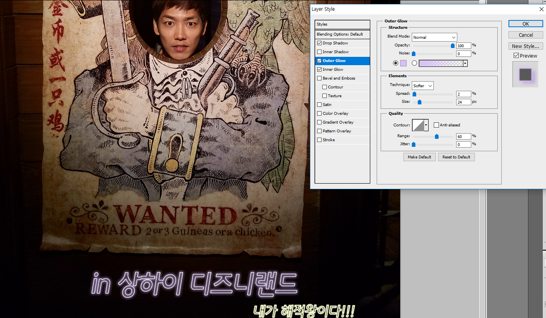This screenshot has width=546, height=318.
Task: Select the Gradient Overlay style row
Action: (x=342, y=122)
